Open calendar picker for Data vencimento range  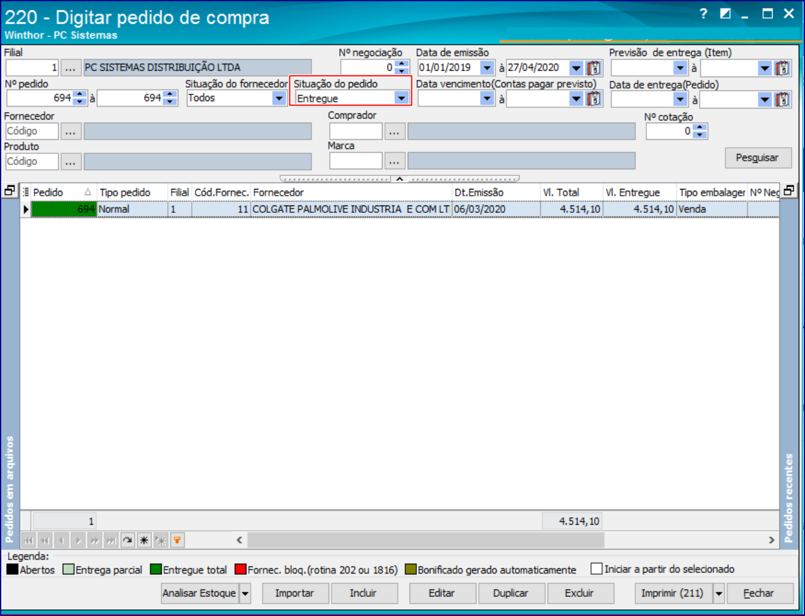click(594, 98)
